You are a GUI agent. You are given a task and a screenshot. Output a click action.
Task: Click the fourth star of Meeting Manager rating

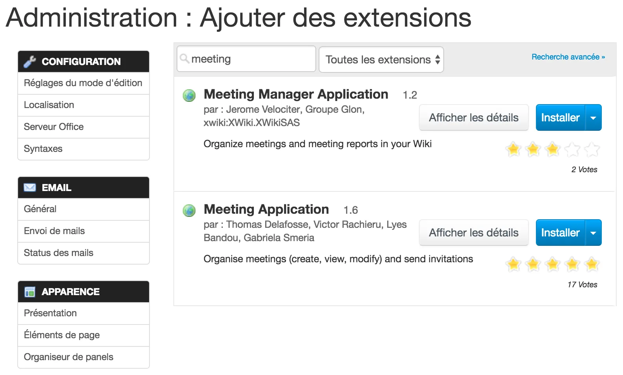point(572,149)
